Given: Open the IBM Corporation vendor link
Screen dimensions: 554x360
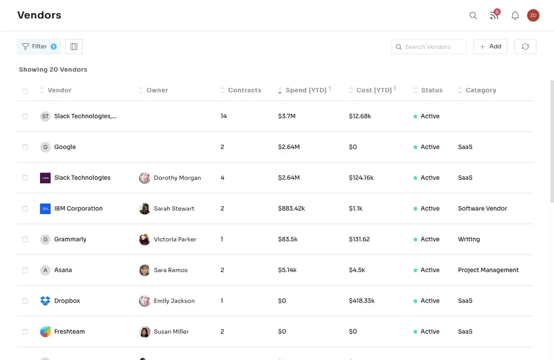Looking at the screenshot, I should pyautogui.click(x=78, y=209).
